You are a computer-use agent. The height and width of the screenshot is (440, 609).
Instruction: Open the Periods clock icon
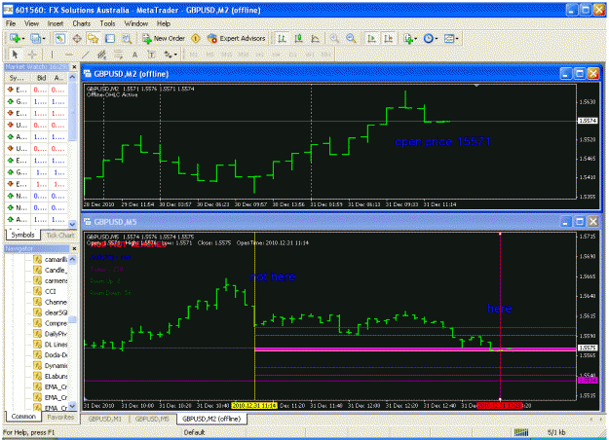click(x=429, y=38)
